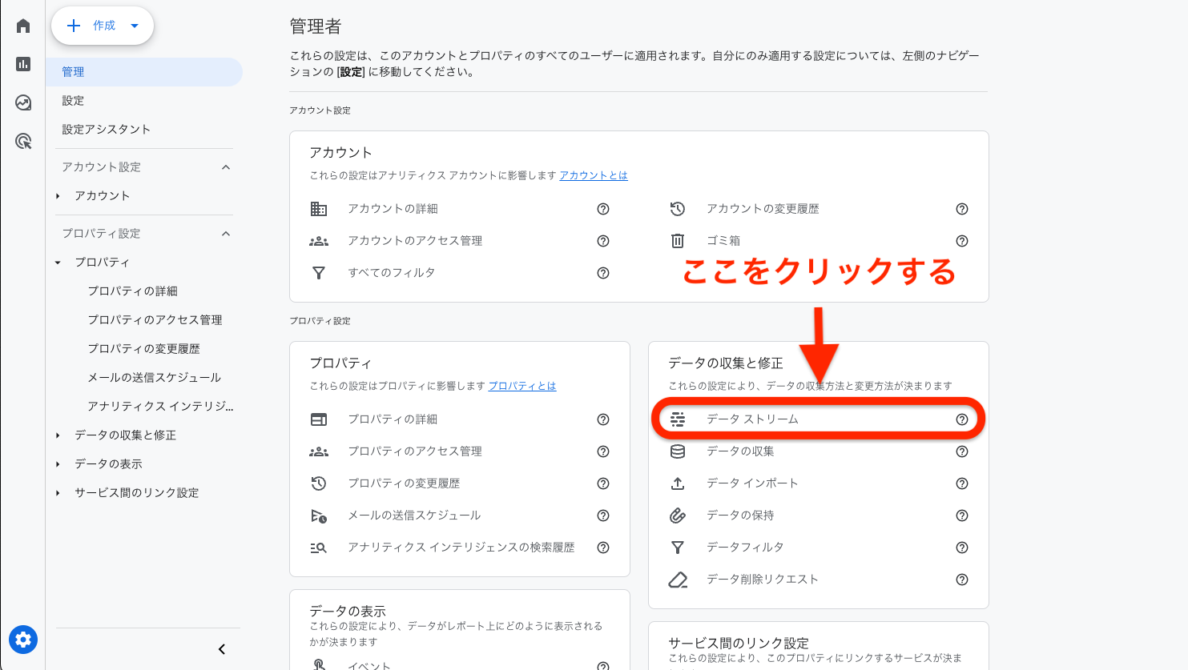1188x670 pixels.
Task: Collapse the アカウント設定 section chevron
Action: pyautogui.click(x=226, y=167)
